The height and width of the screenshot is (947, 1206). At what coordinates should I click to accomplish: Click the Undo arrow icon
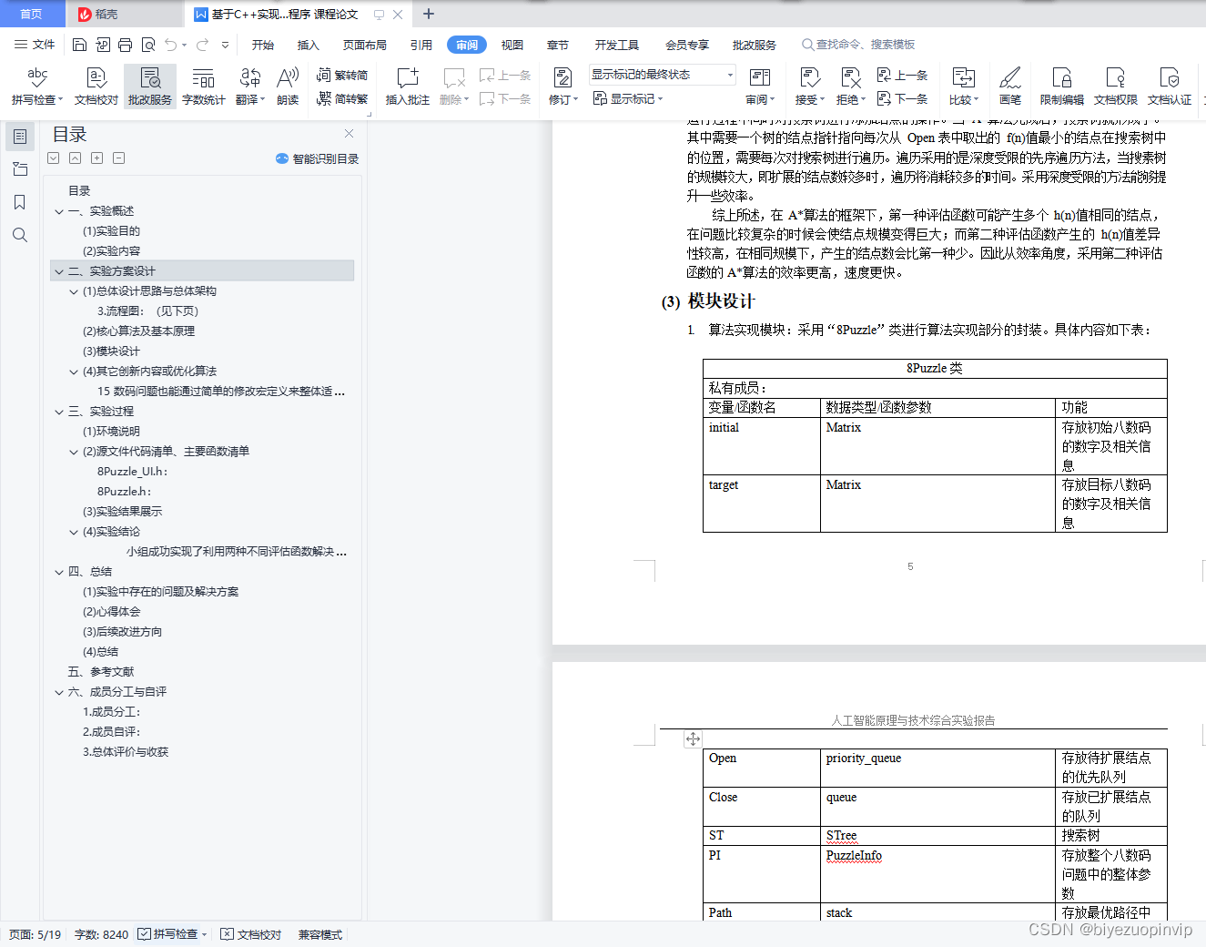point(170,45)
